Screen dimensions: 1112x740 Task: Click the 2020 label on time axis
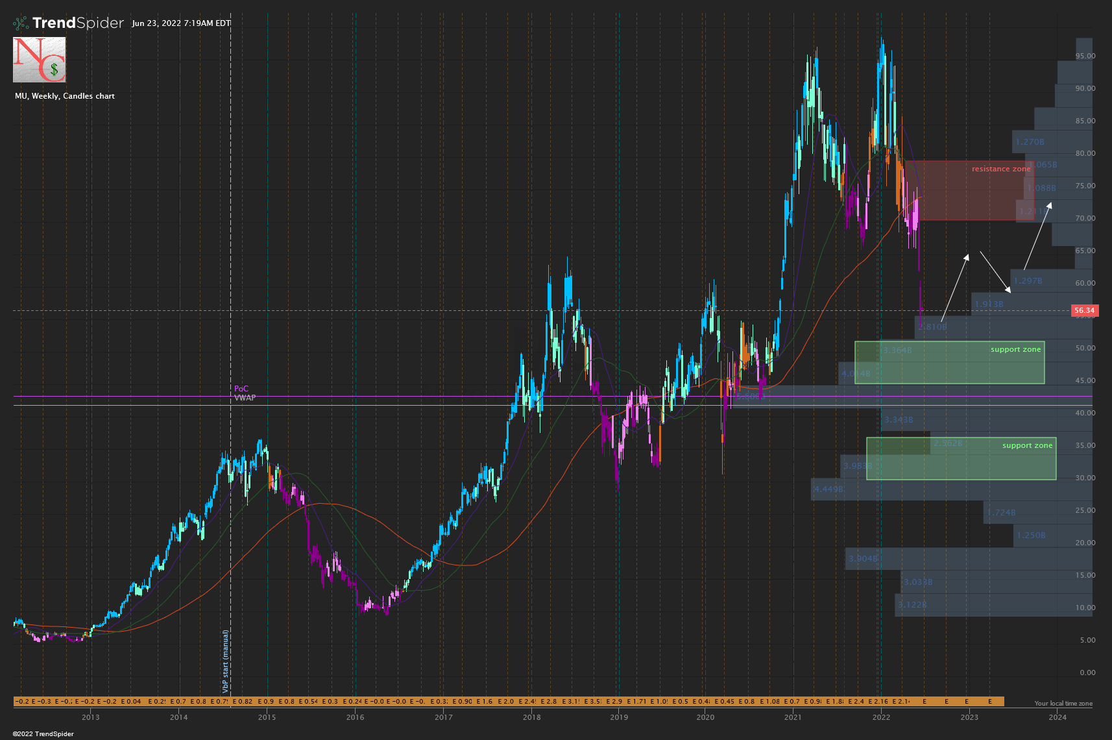click(x=705, y=717)
